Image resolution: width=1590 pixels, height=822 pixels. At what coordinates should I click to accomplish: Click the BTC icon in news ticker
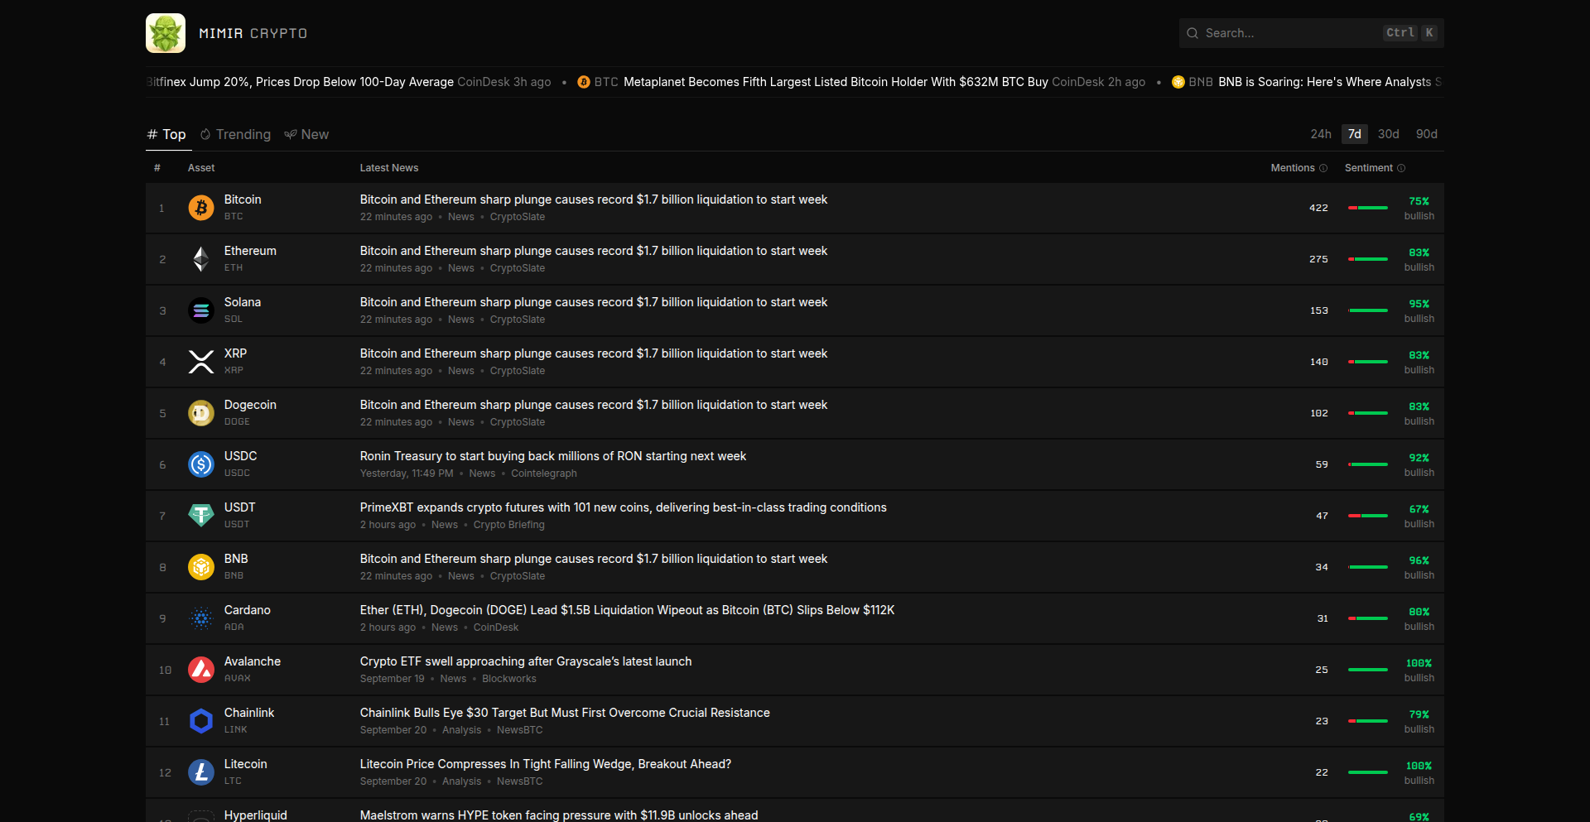point(584,82)
